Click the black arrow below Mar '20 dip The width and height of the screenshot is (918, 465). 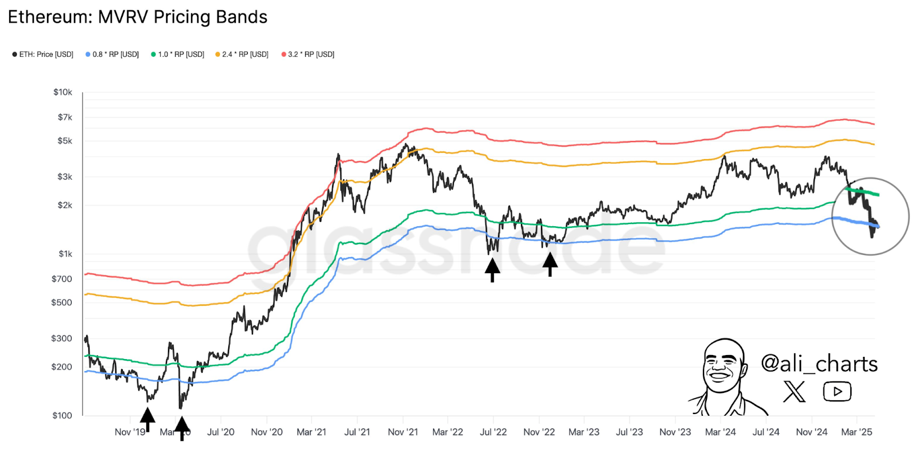tap(182, 428)
